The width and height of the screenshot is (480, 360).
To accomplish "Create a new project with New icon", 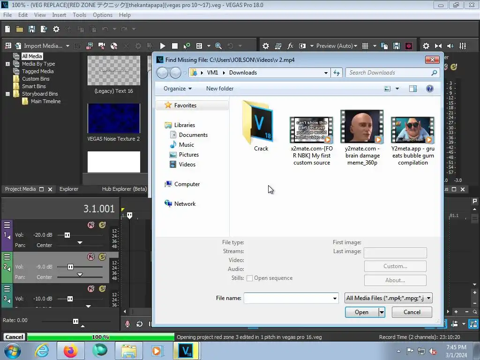I will point(7,29).
